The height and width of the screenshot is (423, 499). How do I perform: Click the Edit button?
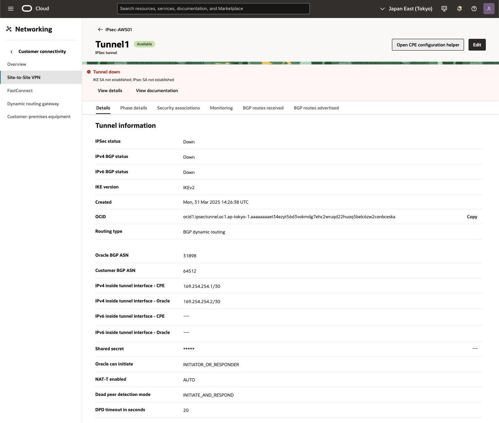477,45
